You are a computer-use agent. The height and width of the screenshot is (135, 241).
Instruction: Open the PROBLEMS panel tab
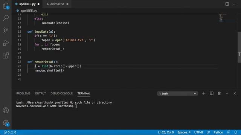[x=23, y=93]
